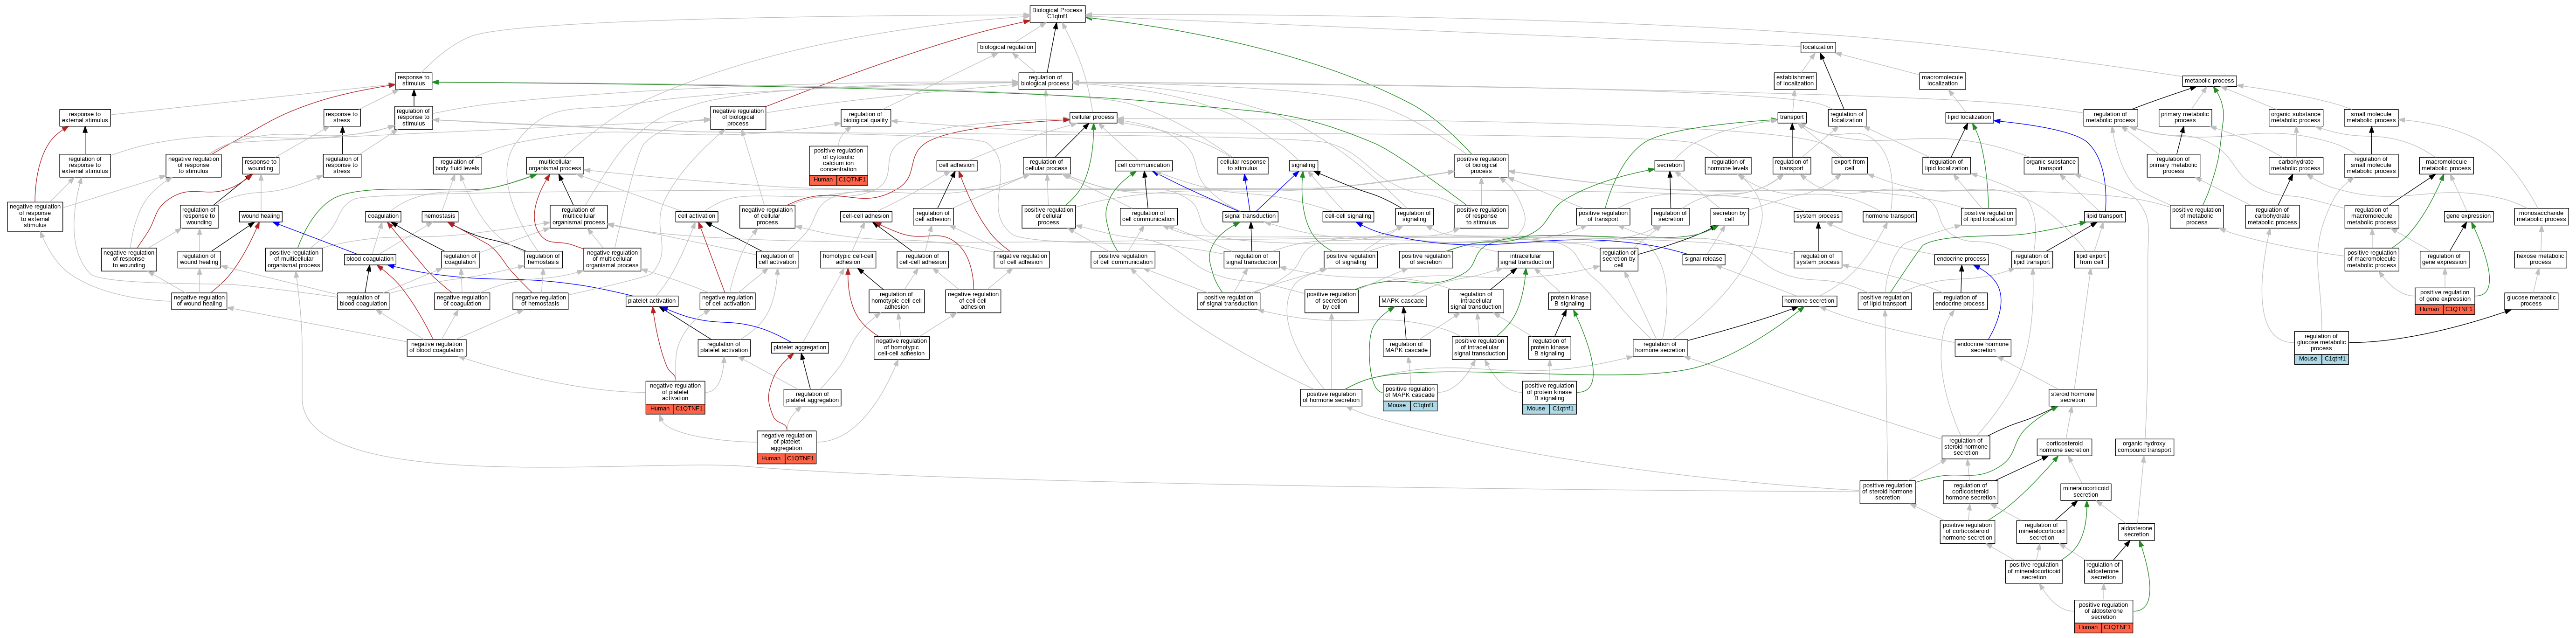Click the 'establishment of localization' node
2576x638 pixels.
click(1795, 80)
